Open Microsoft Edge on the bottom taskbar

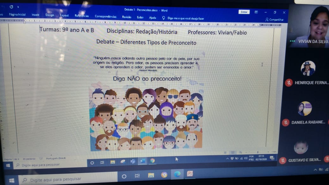[x=177, y=174]
